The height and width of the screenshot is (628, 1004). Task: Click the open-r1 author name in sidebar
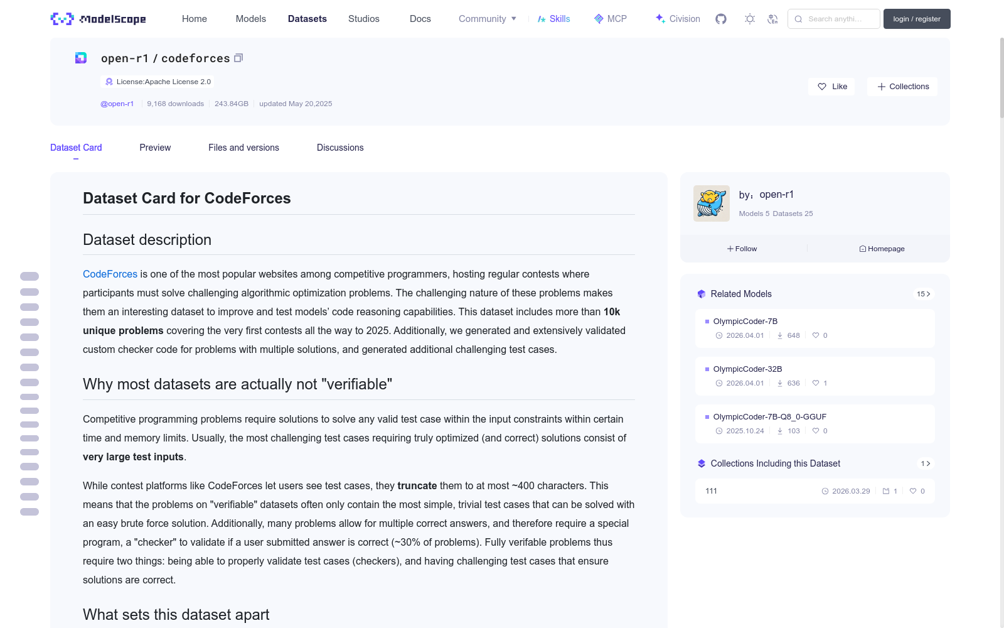776,195
